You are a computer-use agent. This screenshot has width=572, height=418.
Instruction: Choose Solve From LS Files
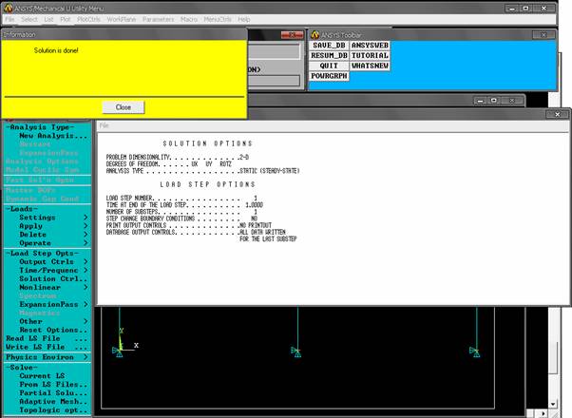point(53,385)
